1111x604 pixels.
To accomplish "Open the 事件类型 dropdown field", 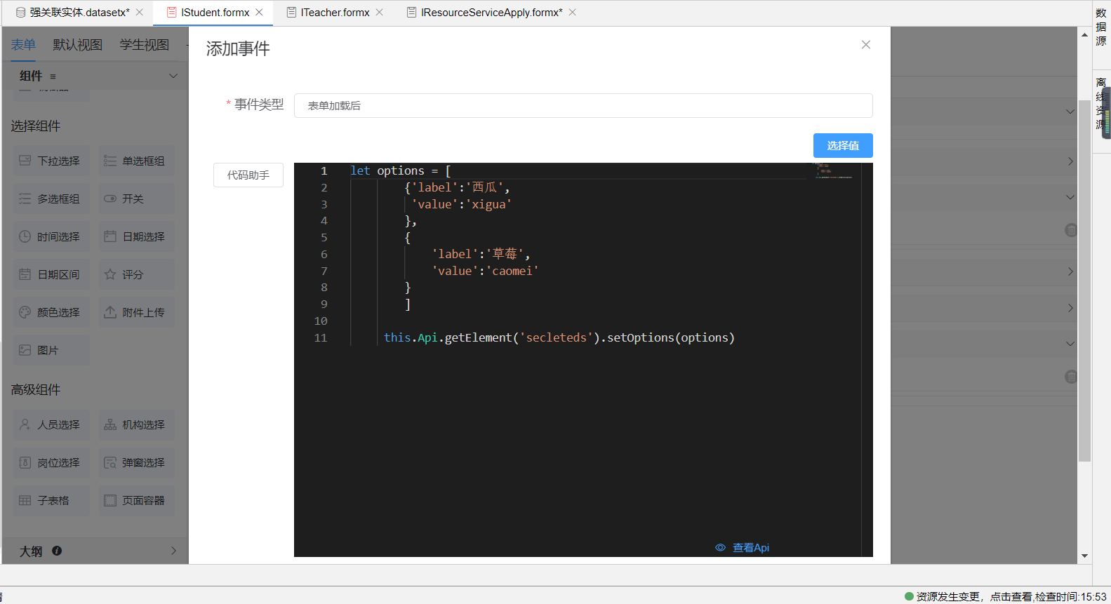I will tap(583, 105).
